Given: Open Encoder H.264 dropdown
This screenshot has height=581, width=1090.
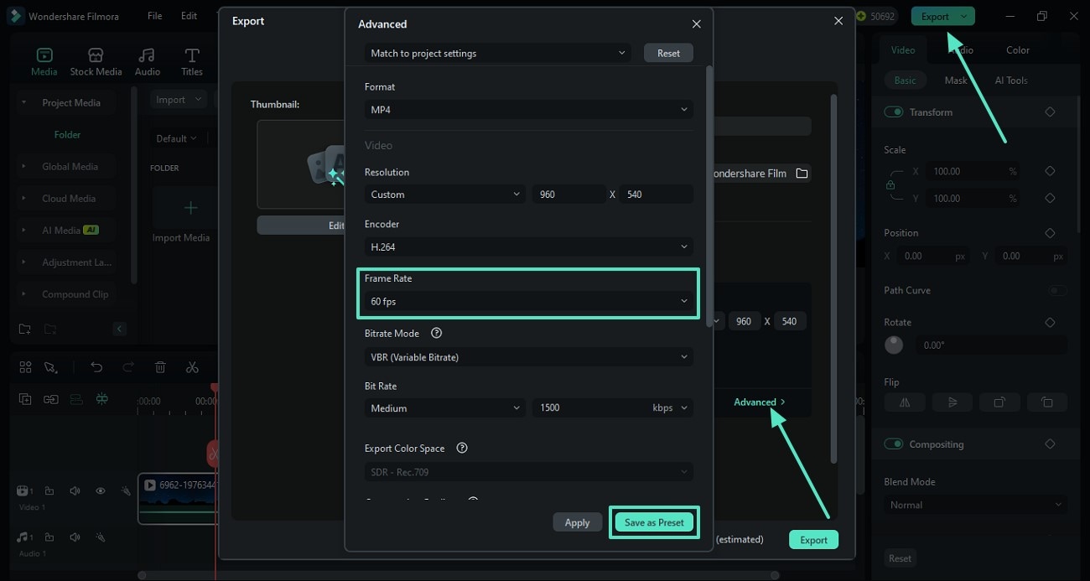Looking at the screenshot, I should 529,246.
